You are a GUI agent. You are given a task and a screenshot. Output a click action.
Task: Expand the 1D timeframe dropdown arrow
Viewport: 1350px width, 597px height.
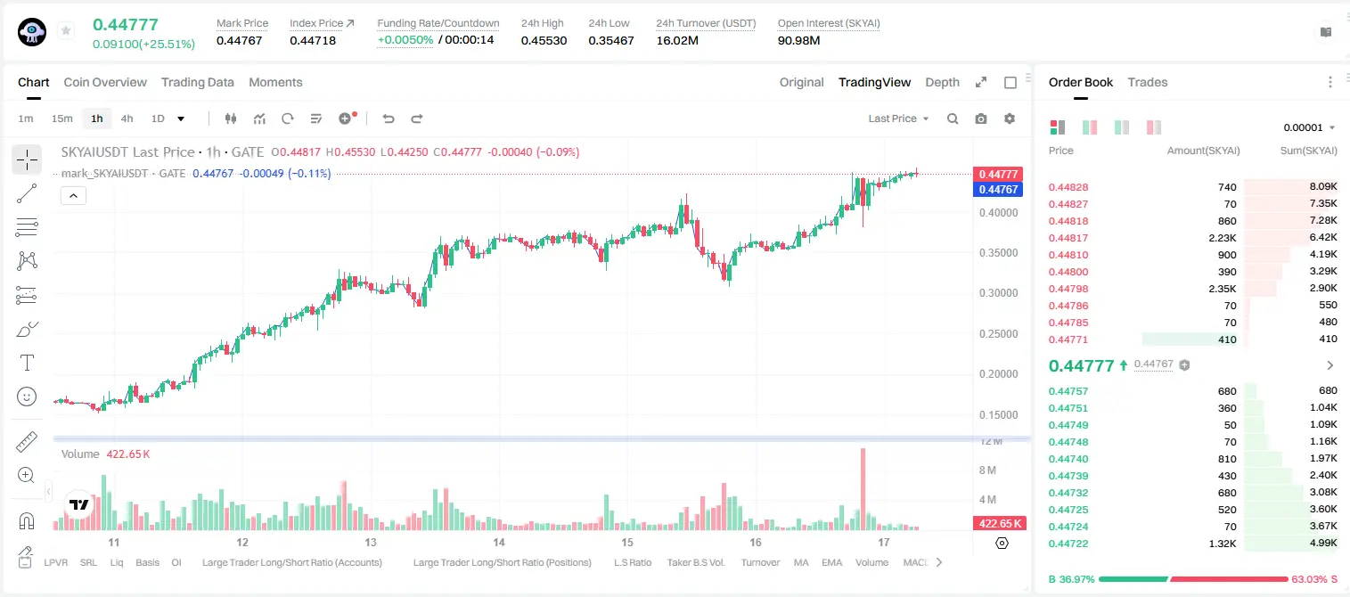(181, 119)
